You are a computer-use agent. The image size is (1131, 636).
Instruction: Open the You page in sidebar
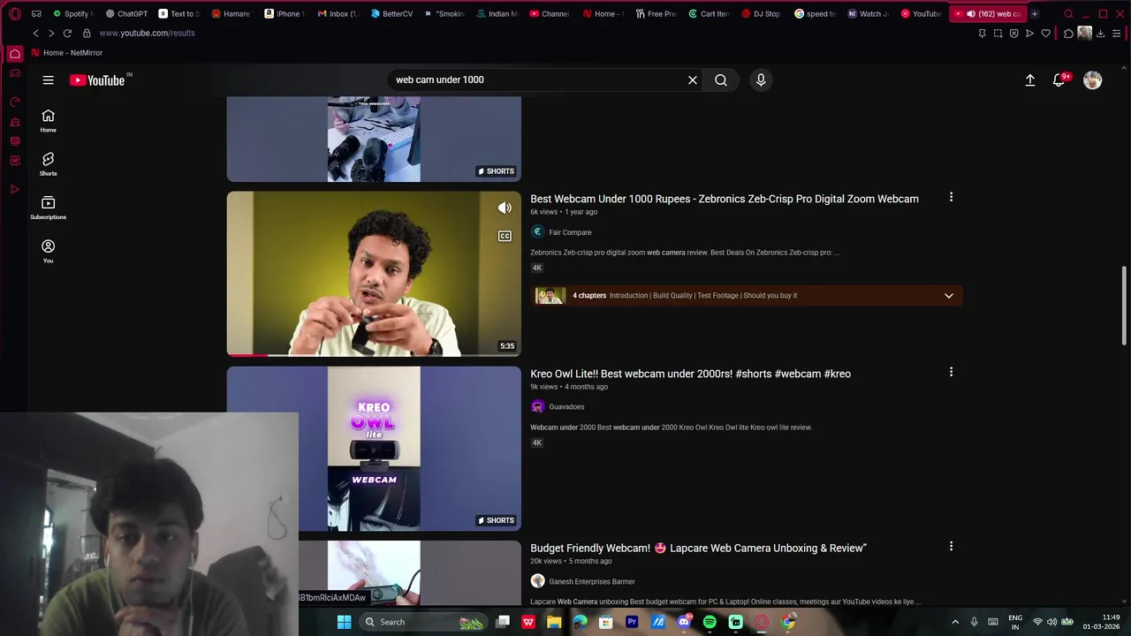click(x=48, y=251)
